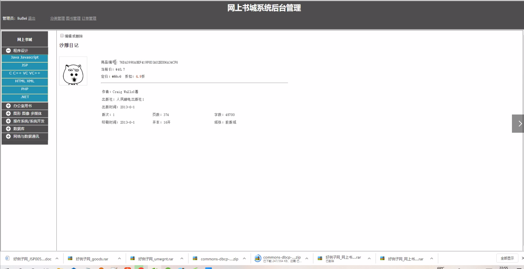The width and height of the screenshot is (524, 269).
Task: Select the Java Javascript subcategory
Action: 25,58
